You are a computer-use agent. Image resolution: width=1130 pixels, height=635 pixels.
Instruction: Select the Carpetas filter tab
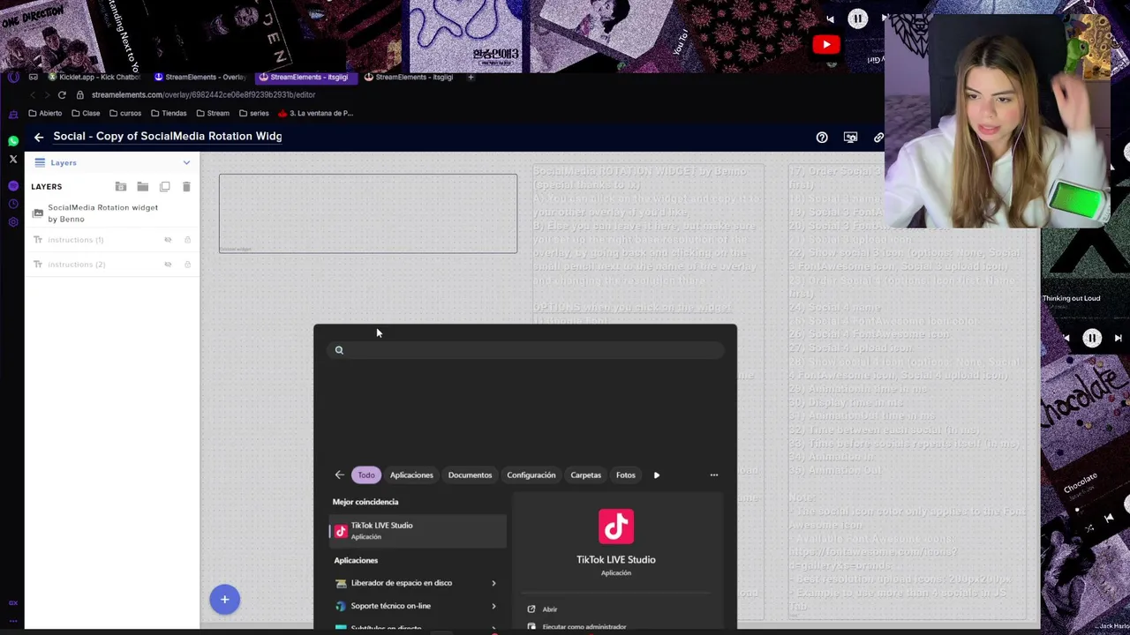click(585, 475)
